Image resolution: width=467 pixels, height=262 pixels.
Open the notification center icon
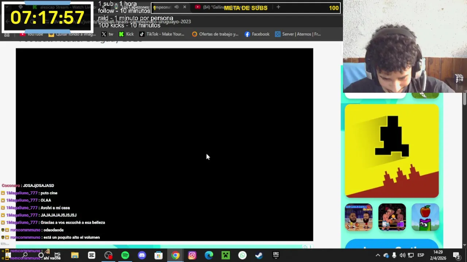(456, 255)
